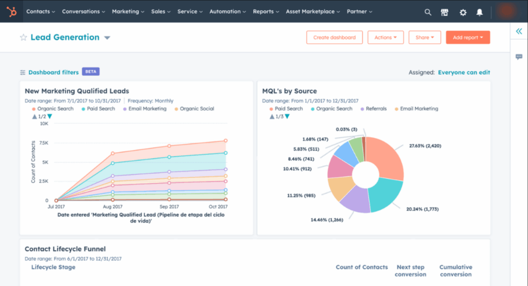The image size is (528, 286).
Task: Expand the Lead Generation dashboard switcher arrow
Action: (x=107, y=38)
